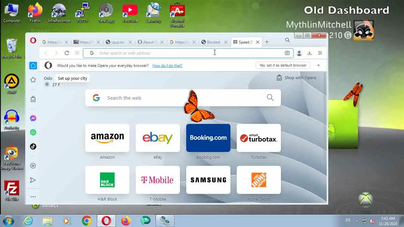This screenshot has width=404, height=227.
Task: Select the AIMP desktop shortcut
Action: pos(12,84)
